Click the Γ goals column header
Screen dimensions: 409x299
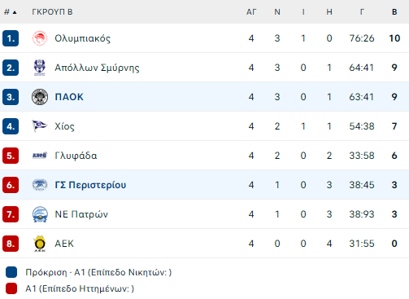pyautogui.click(x=362, y=12)
